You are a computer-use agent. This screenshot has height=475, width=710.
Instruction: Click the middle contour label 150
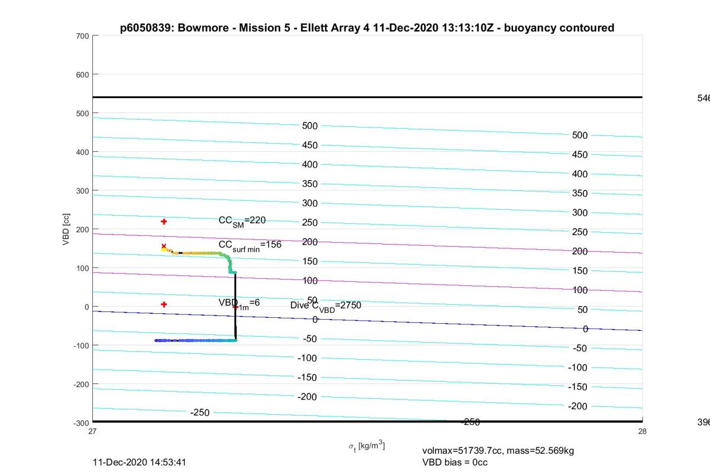click(x=310, y=261)
